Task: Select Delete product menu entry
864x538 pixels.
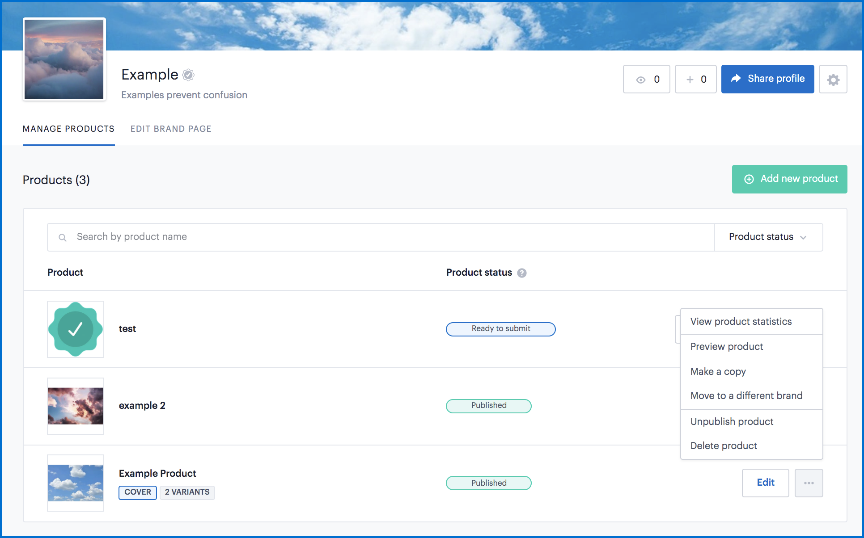Action: 751,446
